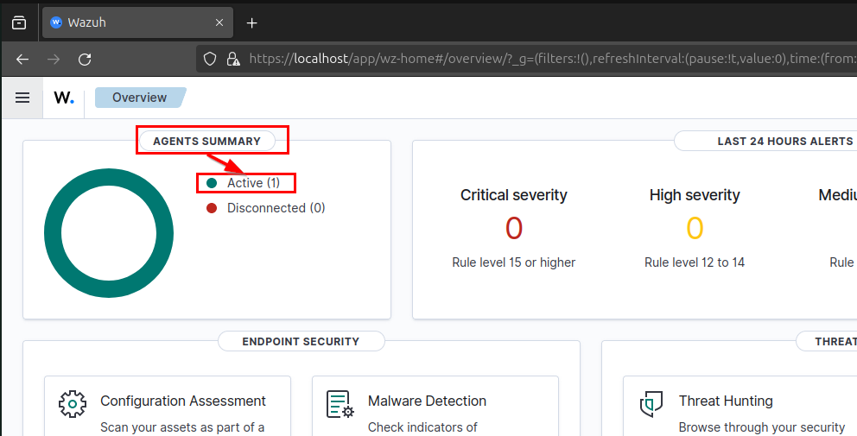Click the Malware Detection document icon
This screenshot has width=857, height=436.
(340, 404)
